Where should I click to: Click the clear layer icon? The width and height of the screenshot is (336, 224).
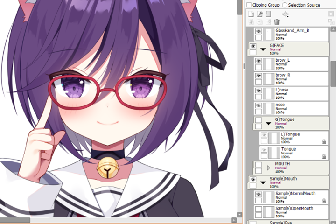pyautogui.click(x=268, y=21)
